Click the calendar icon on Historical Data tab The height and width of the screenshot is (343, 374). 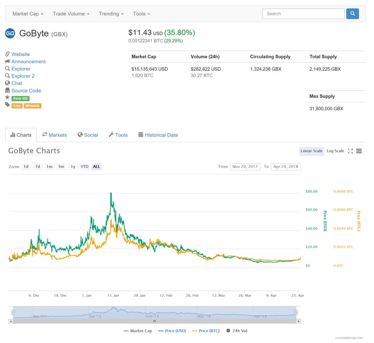(141, 134)
